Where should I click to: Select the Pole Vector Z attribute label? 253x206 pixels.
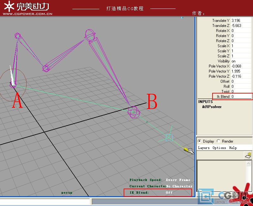(x=219, y=76)
